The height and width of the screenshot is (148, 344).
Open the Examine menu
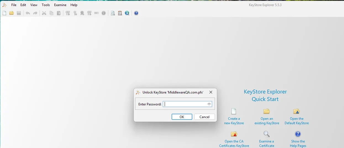click(x=60, y=5)
